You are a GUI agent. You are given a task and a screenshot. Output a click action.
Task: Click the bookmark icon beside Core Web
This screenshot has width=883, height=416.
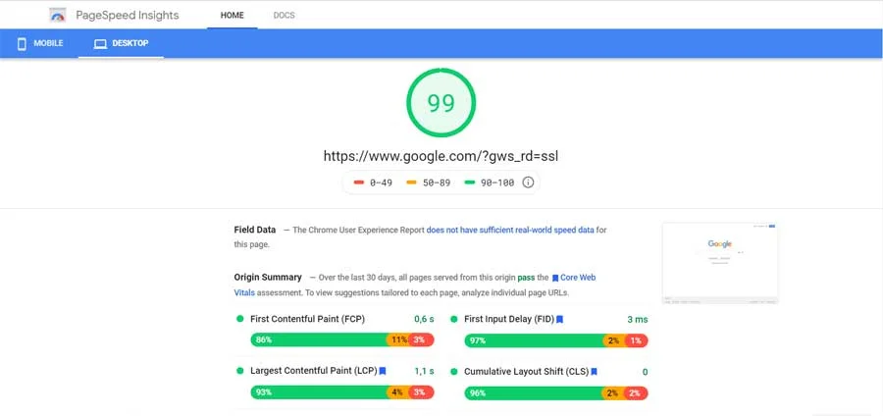coord(555,278)
